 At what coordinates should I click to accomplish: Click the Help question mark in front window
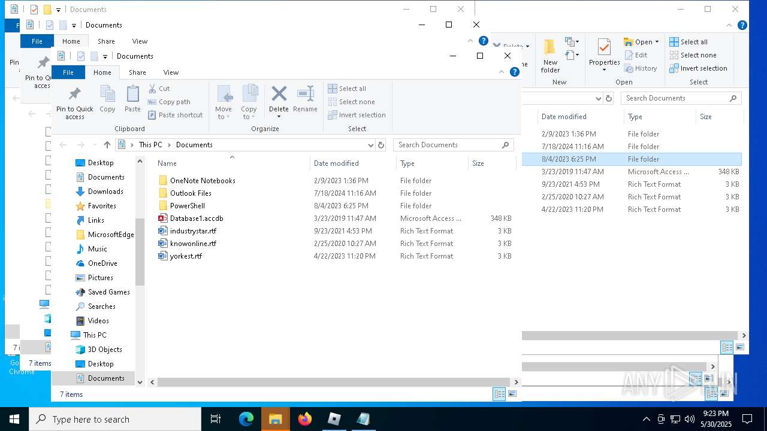[x=514, y=72]
